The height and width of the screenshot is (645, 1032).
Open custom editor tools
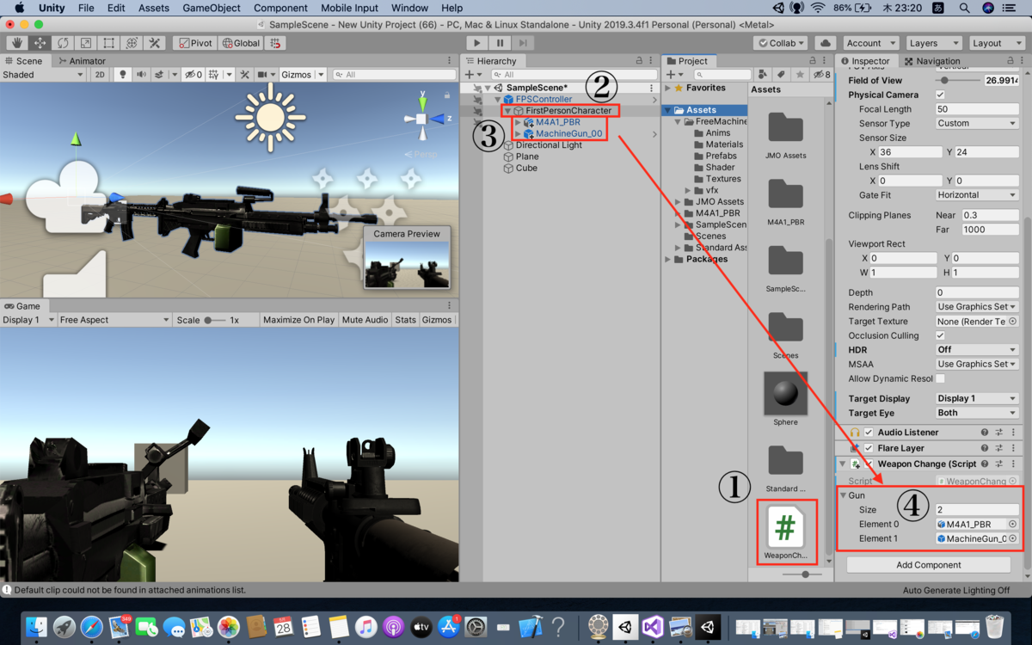[x=155, y=42]
